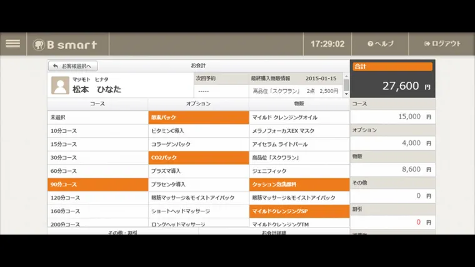Click the お会計 page title
Viewport: 475px width, 267px height.
tap(198, 66)
